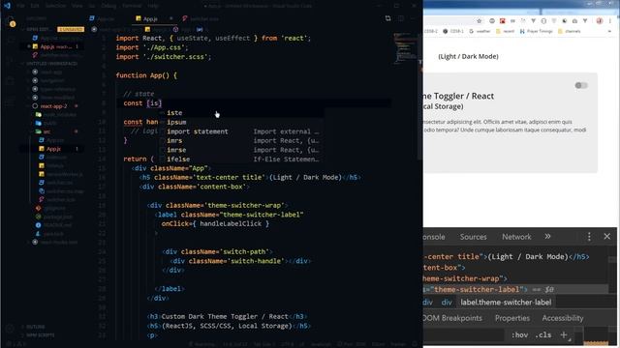This screenshot has height=348, width=620.
Task: Open the Console tab in DevTools
Action: (434, 237)
